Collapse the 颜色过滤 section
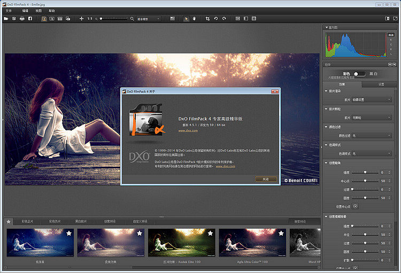 point(326,127)
